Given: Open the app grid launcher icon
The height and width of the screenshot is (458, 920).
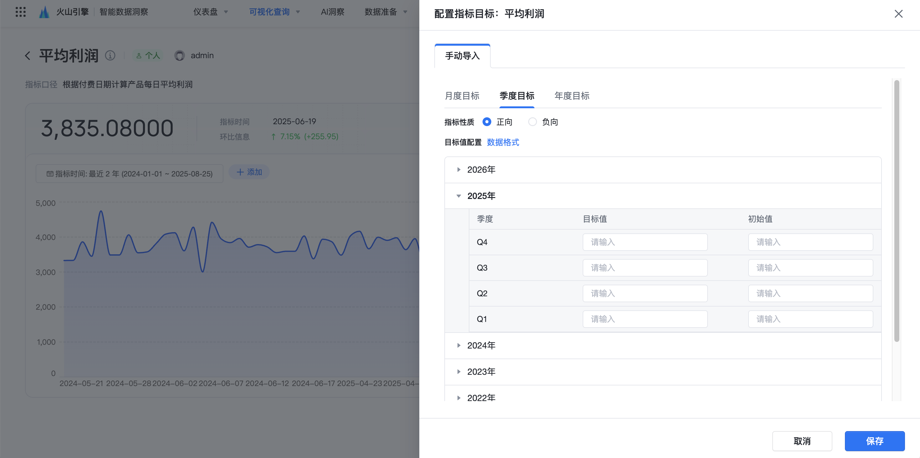Looking at the screenshot, I should coord(21,12).
